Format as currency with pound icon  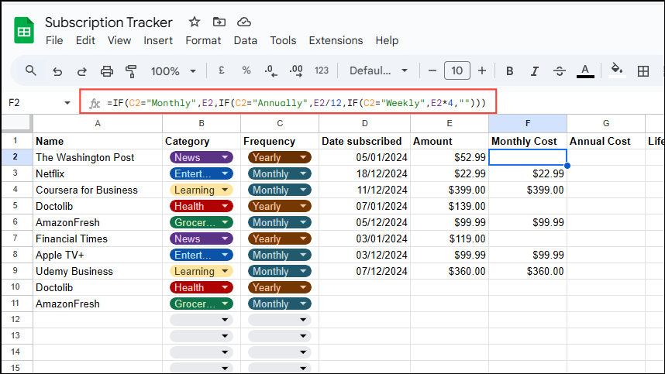point(221,70)
